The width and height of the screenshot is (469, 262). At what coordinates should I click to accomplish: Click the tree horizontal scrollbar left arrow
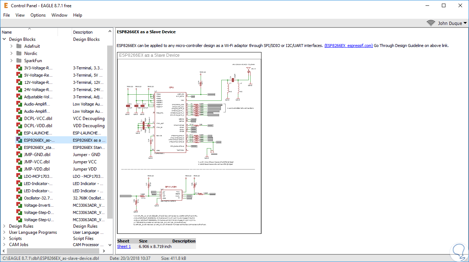[x=3, y=250]
